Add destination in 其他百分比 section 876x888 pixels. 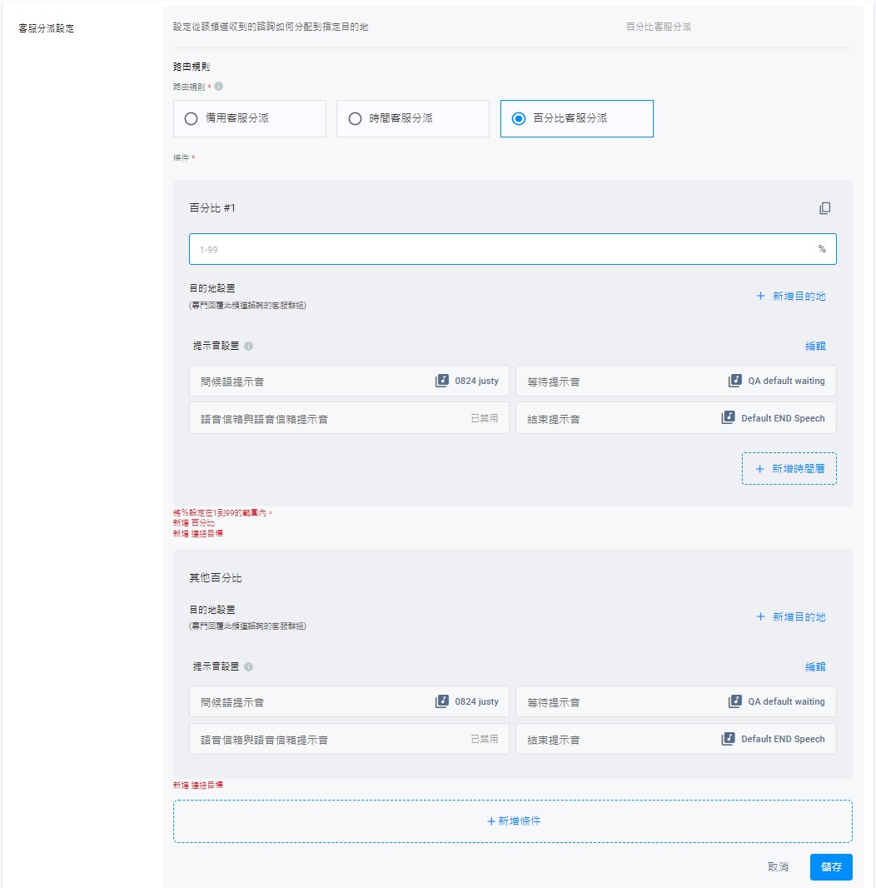pos(791,616)
